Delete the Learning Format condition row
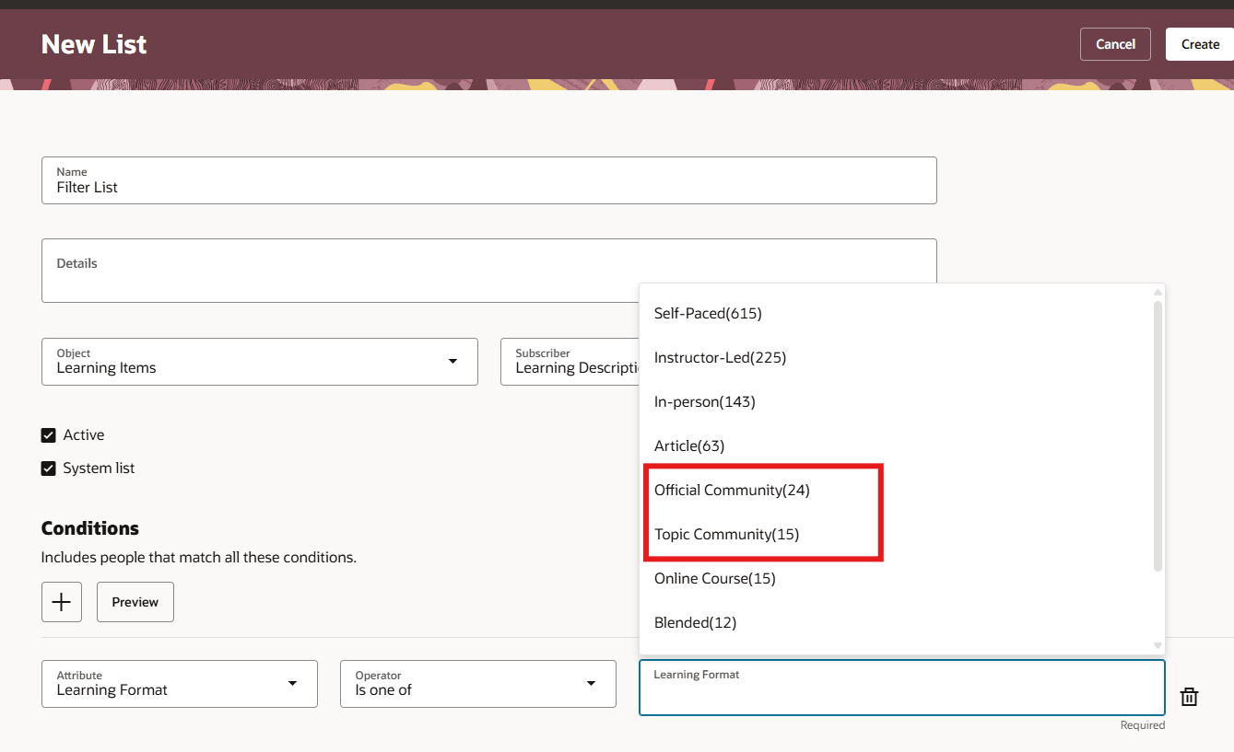The image size is (1234, 752). coord(1189,697)
